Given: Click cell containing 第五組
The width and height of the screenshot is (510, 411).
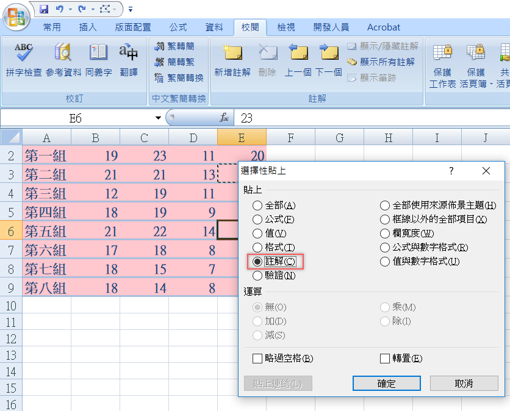Looking at the screenshot, I should [x=46, y=231].
